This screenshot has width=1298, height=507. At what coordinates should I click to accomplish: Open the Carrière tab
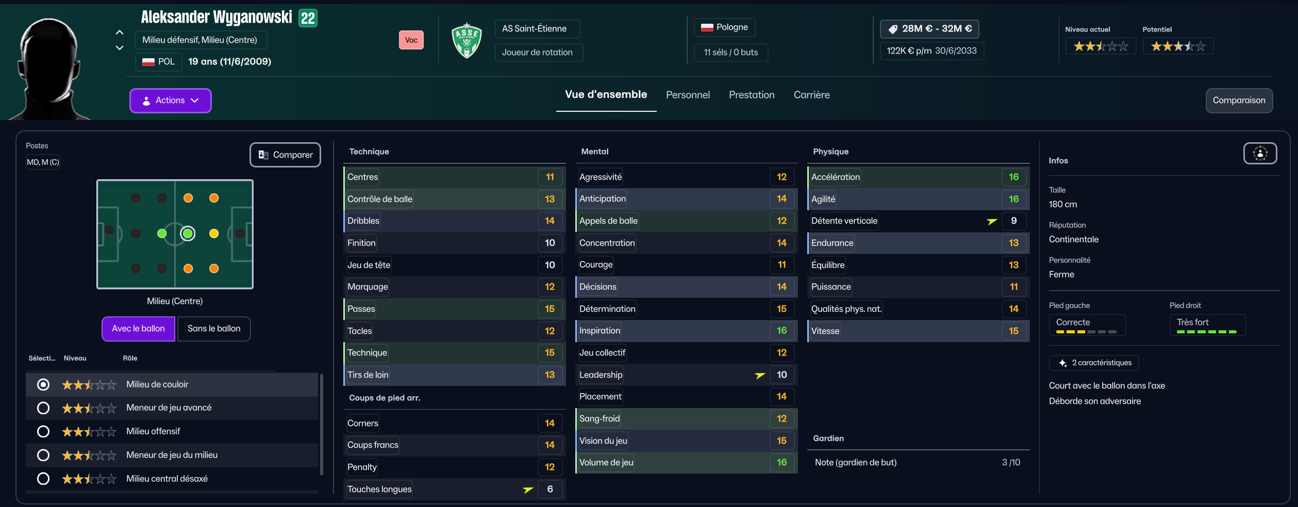[811, 95]
